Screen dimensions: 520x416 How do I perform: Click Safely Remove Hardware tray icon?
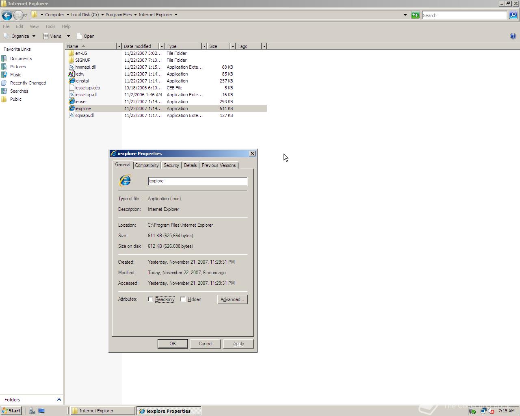472,411
